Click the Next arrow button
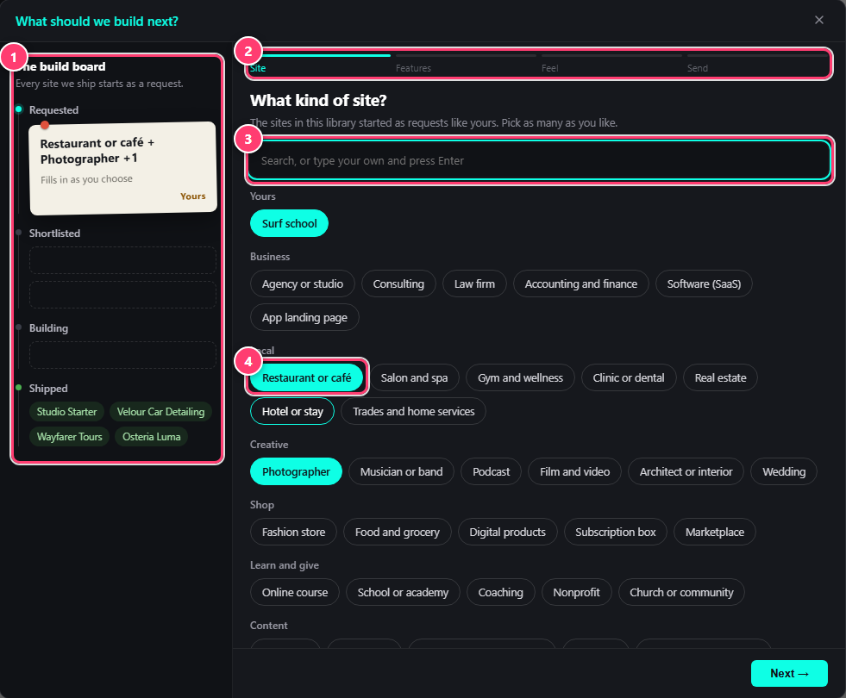 (789, 673)
